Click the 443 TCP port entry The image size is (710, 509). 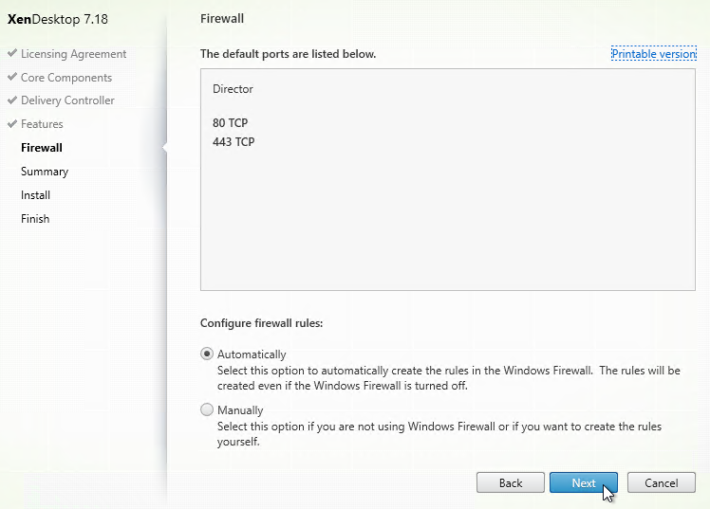click(234, 142)
